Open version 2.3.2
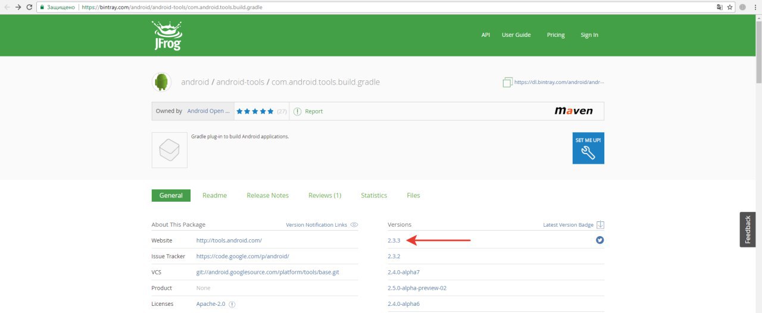This screenshot has width=762, height=313. pos(394,256)
